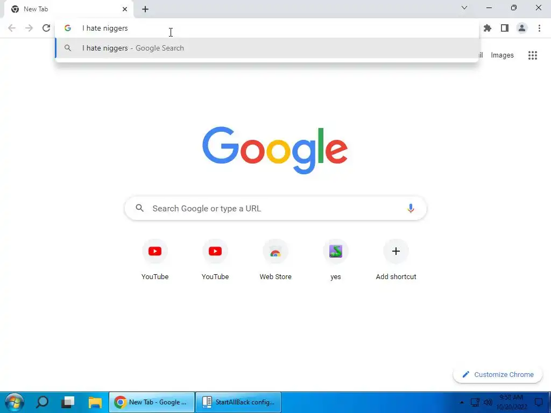Click the Add shortcut plus tile
Screen dimensions: 551x413
(396, 260)
